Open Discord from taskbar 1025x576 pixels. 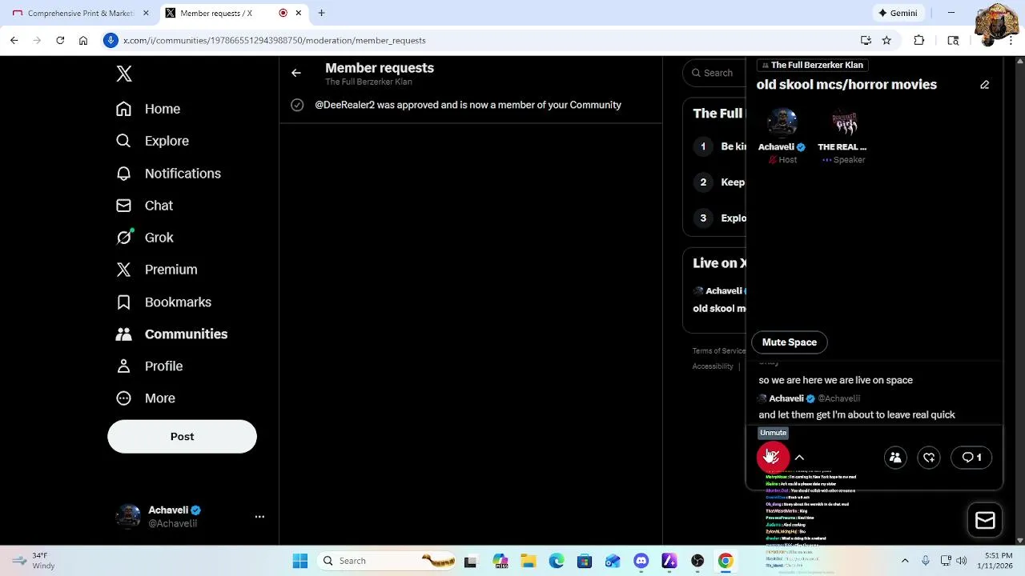point(641,561)
